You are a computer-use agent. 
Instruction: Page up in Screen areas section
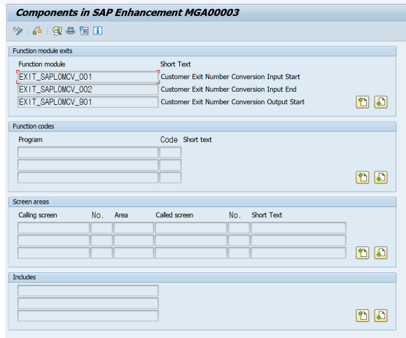point(362,253)
